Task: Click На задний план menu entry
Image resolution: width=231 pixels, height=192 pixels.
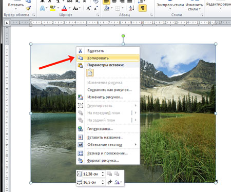Action: [x=108, y=120]
